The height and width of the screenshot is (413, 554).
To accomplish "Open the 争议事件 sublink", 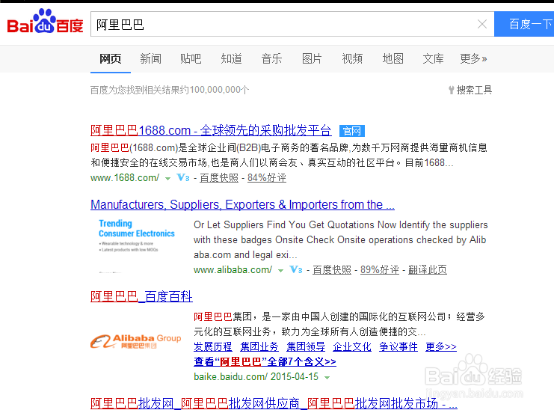I will (398, 347).
